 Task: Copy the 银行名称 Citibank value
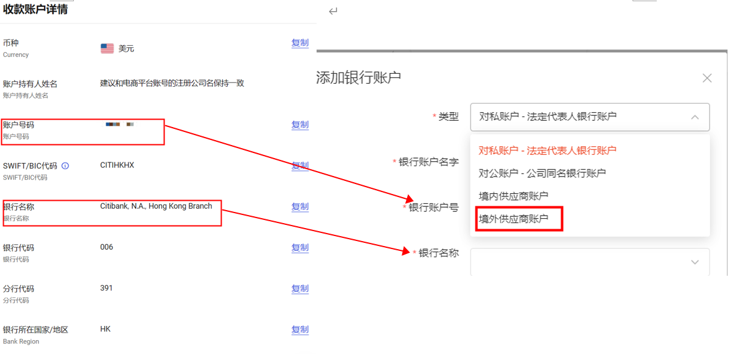[x=300, y=206]
